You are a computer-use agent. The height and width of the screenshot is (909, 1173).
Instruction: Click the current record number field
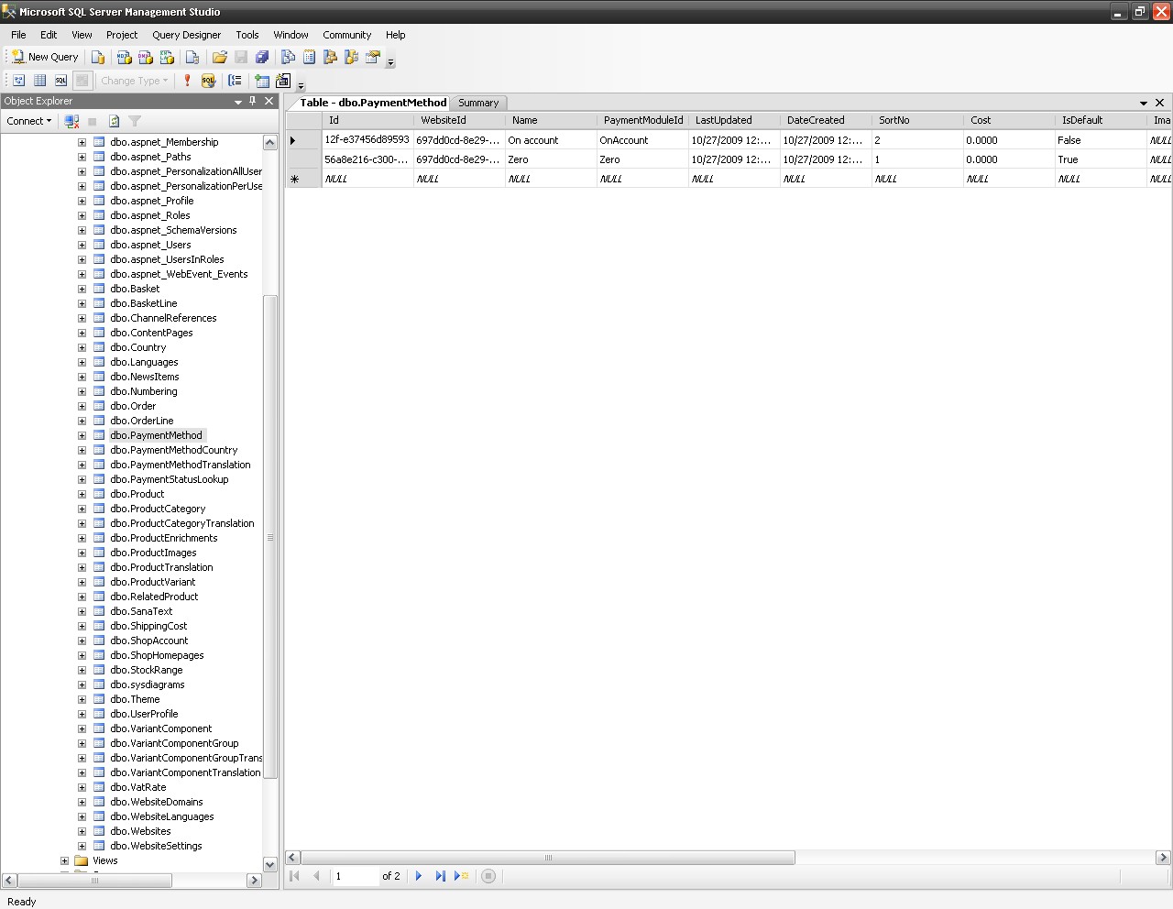coord(355,876)
